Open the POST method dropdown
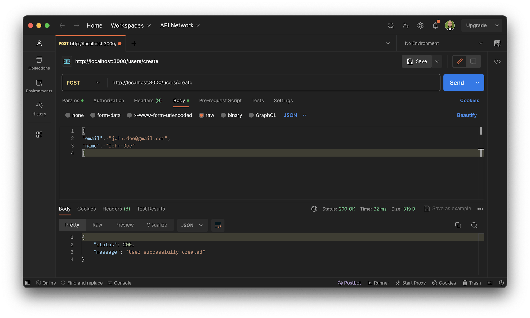The image size is (530, 318). (x=83, y=82)
